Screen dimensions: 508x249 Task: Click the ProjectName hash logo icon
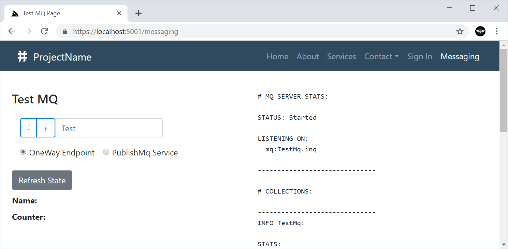(x=22, y=56)
